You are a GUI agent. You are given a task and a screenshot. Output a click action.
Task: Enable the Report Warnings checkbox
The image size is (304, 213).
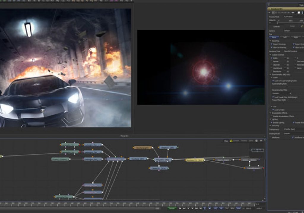[272, 44]
